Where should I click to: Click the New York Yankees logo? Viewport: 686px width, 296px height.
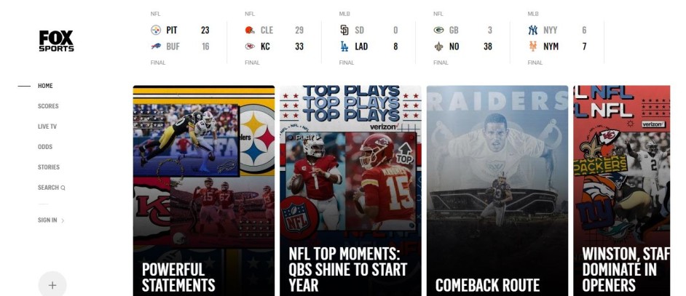pyautogui.click(x=533, y=30)
